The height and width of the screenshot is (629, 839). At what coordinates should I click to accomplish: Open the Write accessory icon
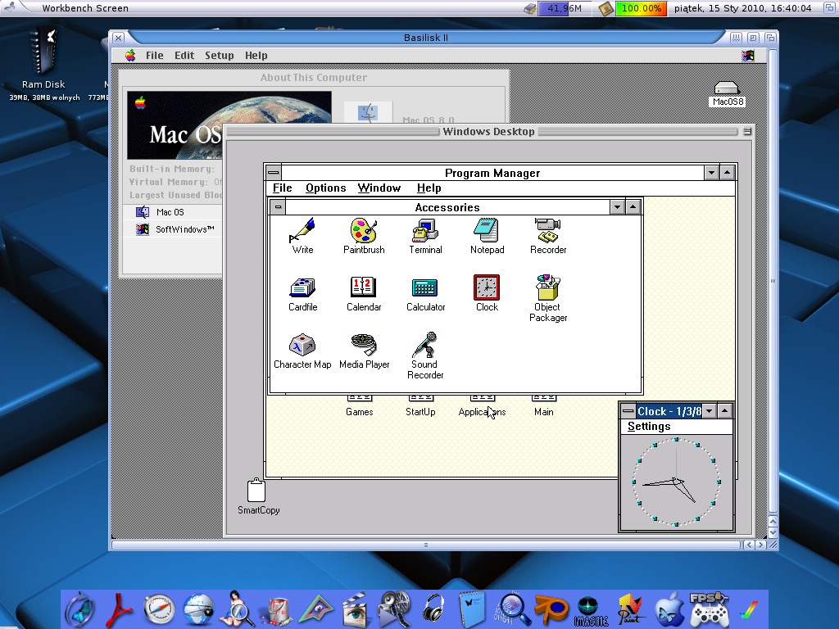[302, 235]
